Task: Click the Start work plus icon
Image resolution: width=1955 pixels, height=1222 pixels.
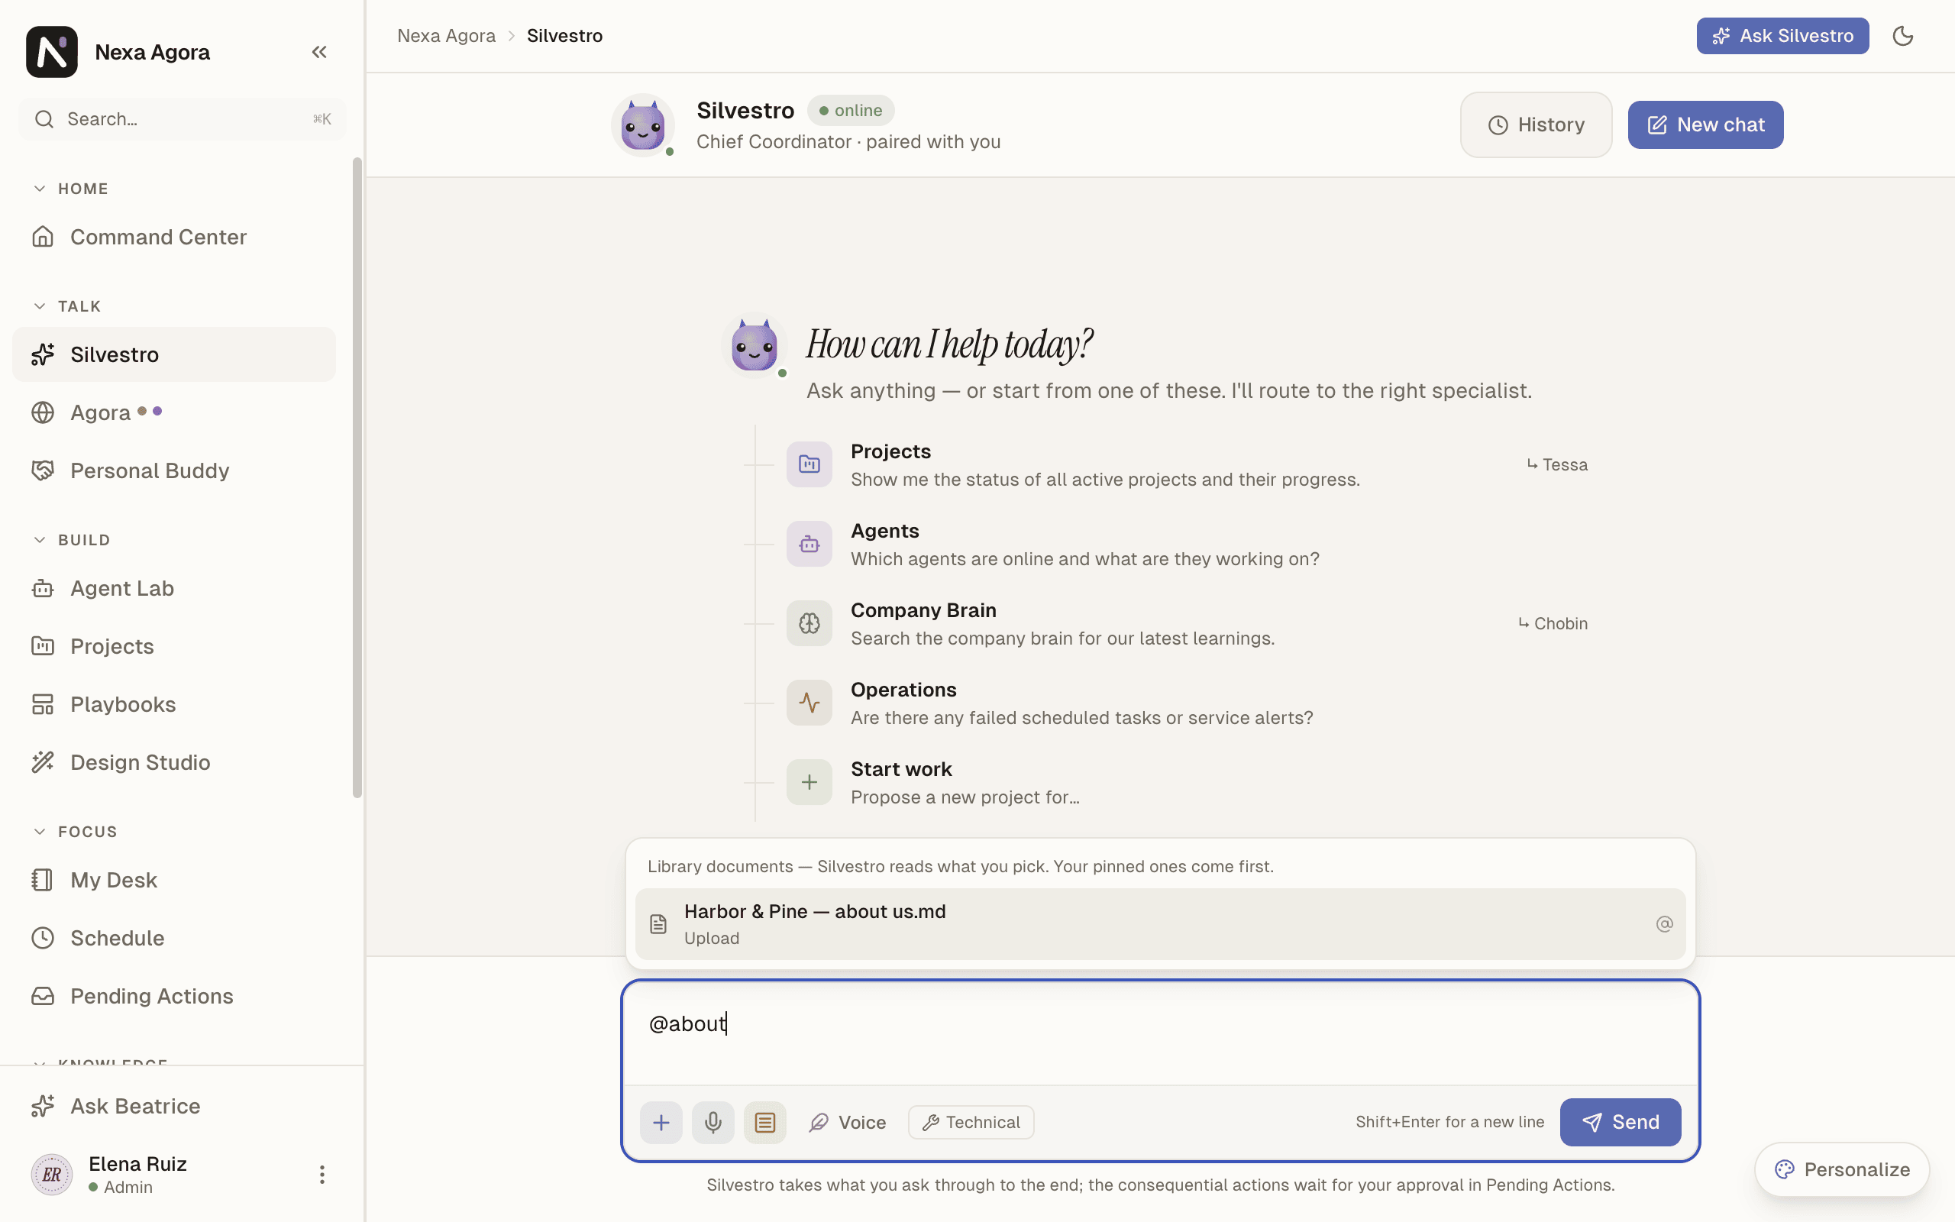Action: (809, 781)
